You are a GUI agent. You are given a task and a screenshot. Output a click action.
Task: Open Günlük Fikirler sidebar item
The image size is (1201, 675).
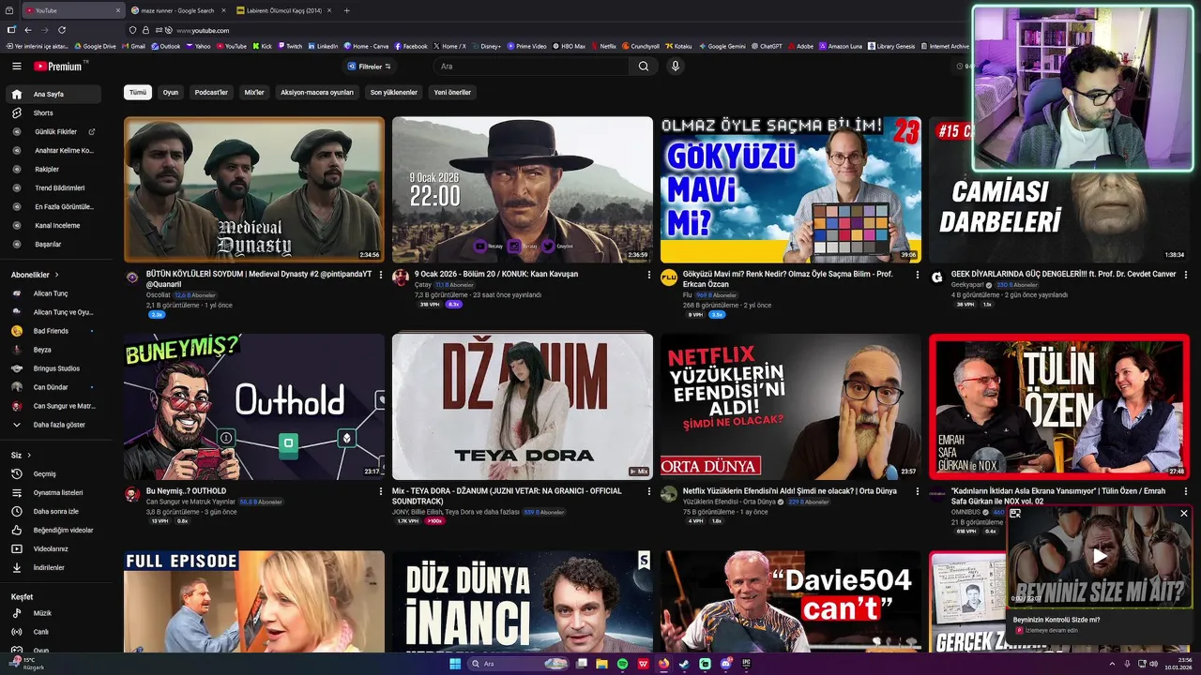54,131
